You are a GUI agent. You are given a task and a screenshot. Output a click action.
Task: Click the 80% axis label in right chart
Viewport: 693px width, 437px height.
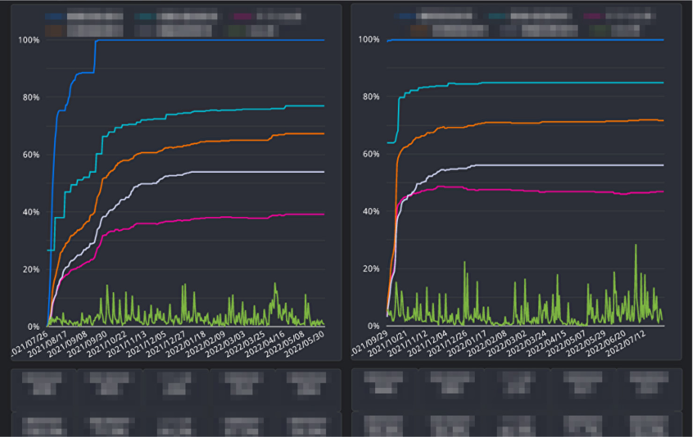click(x=371, y=96)
